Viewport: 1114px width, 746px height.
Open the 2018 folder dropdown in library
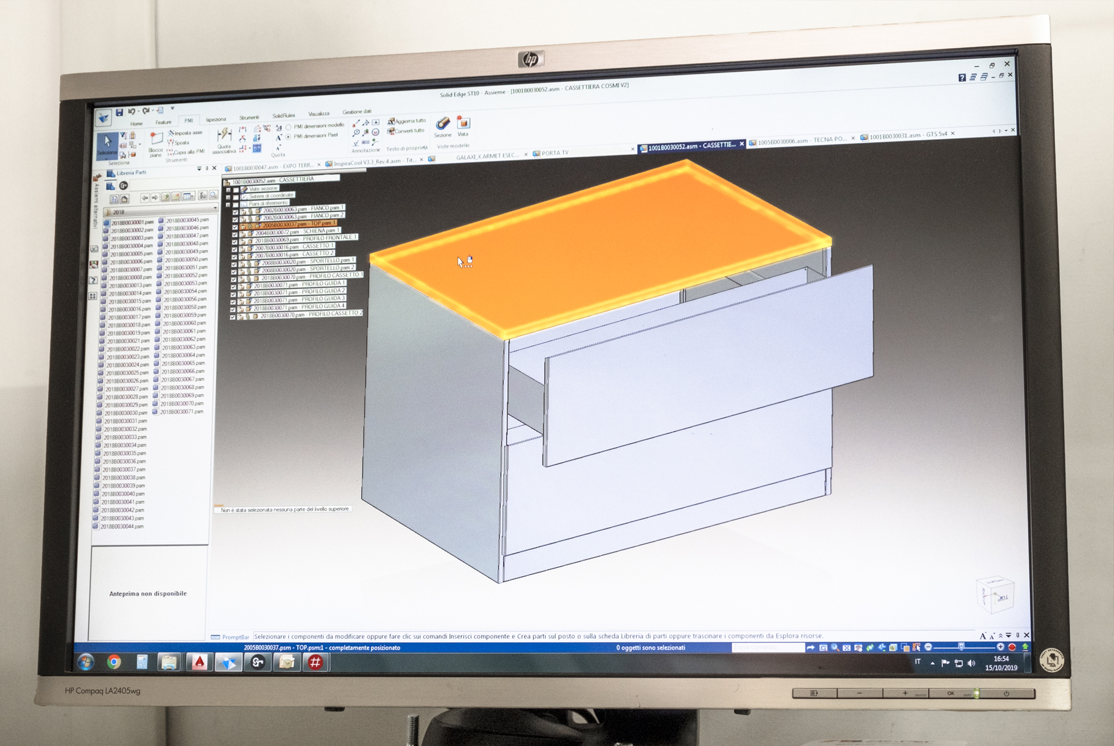pos(215,208)
